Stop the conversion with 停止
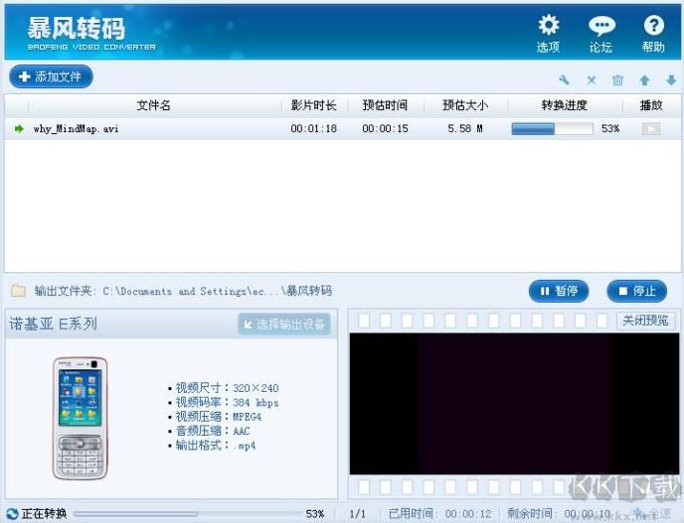The image size is (684, 523). pos(637,291)
